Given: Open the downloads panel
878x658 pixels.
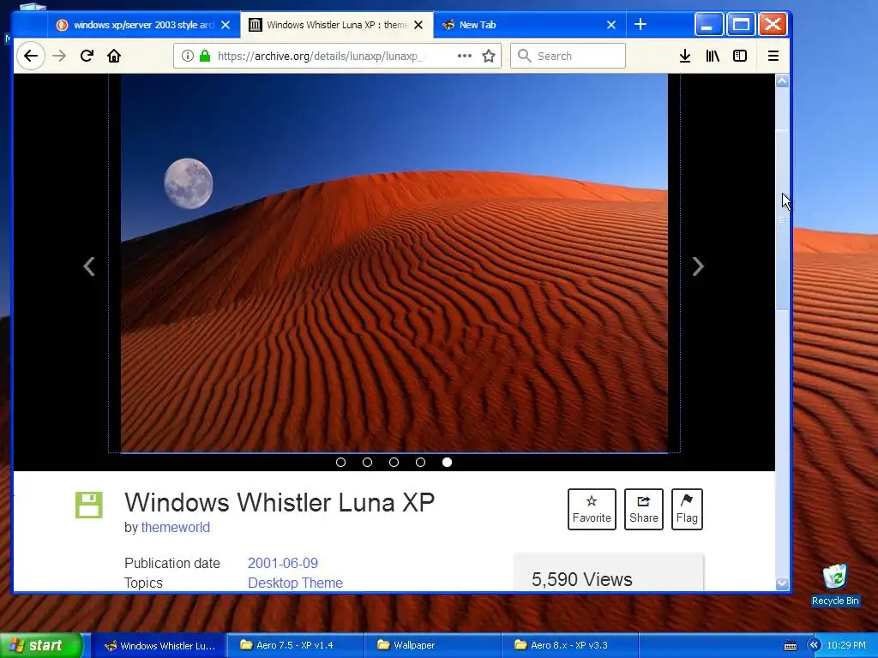Looking at the screenshot, I should (x=684, y=56).
